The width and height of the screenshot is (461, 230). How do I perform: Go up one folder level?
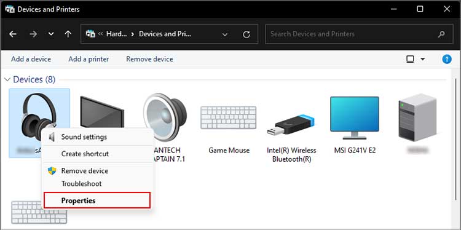click(x=68, y=34)
